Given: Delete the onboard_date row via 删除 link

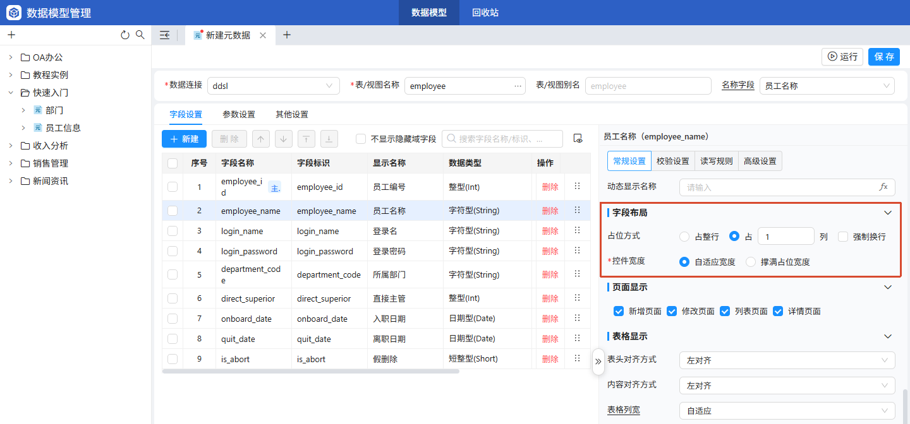Looking at the screenshot, I should 550,319.
